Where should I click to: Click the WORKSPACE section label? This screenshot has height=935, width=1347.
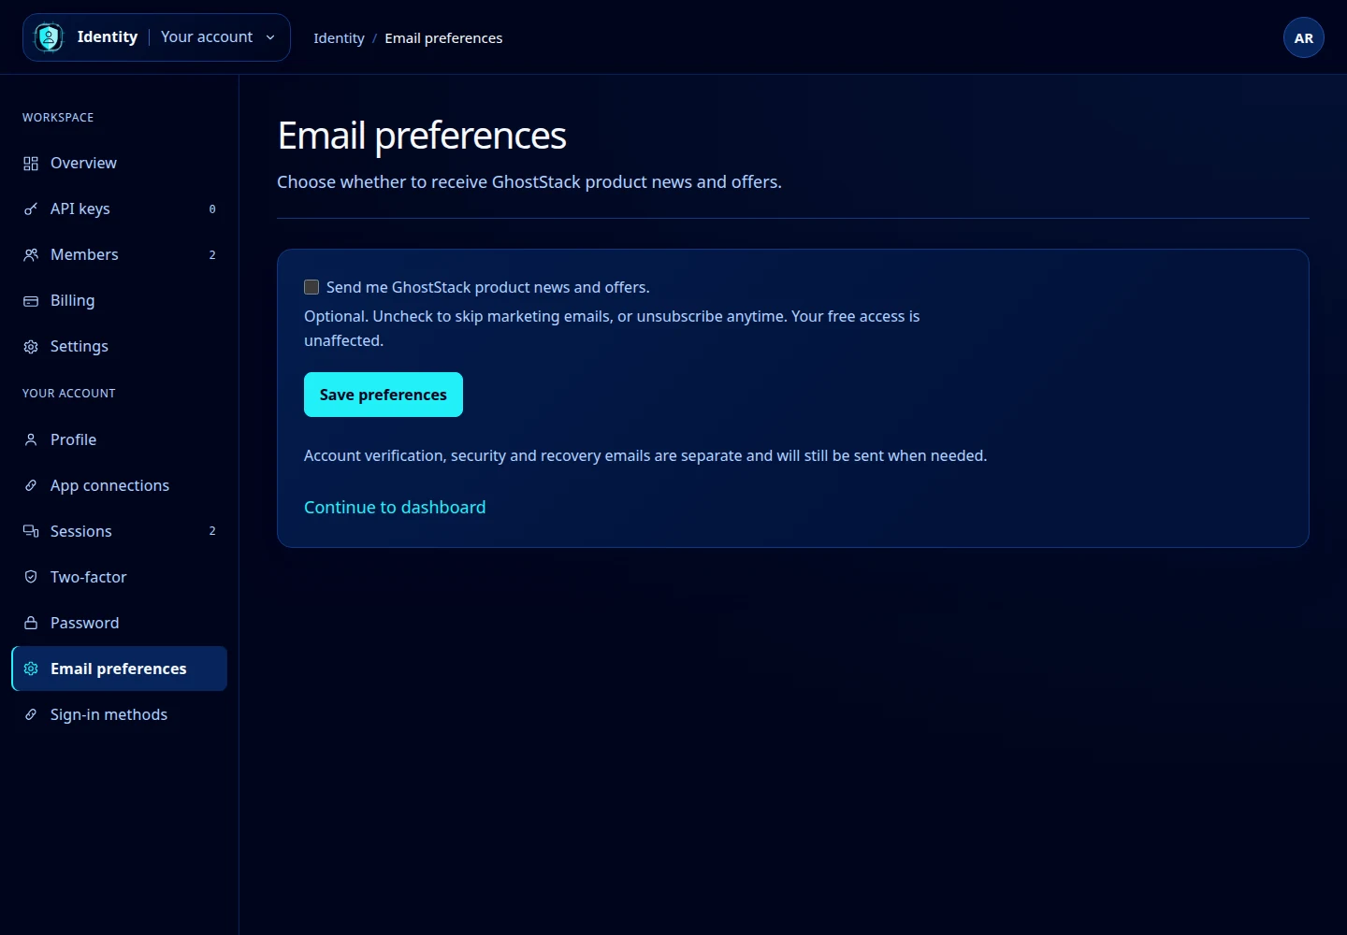(58, 118)
